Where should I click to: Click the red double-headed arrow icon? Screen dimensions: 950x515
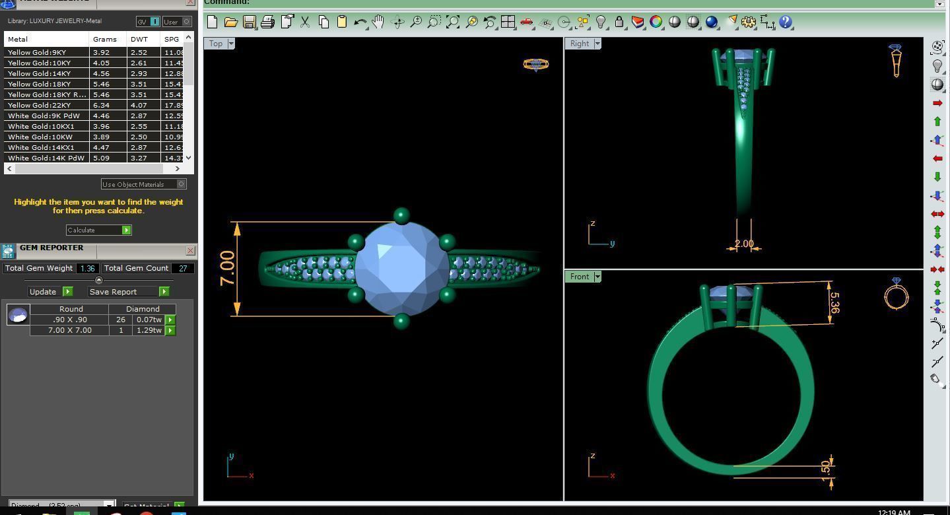[937, 214]
